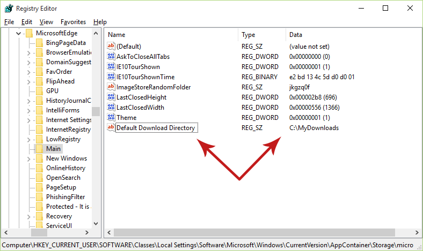Click tree pane scroll up arrow
Screen dimensions: 423x251
pos(96,33)
